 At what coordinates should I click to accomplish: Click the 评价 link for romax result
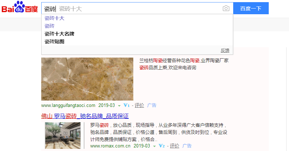(x=174, y=146)
